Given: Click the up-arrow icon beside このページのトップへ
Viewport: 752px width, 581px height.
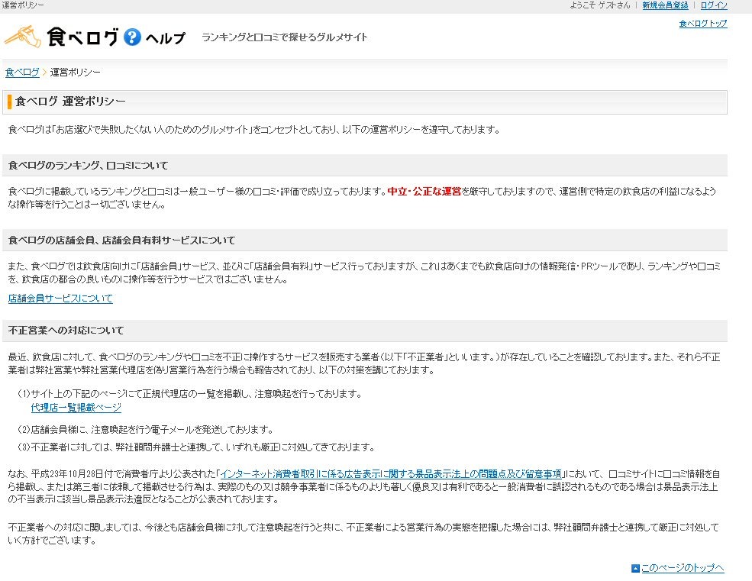Looking at the screenshot, I should point(635,569).
